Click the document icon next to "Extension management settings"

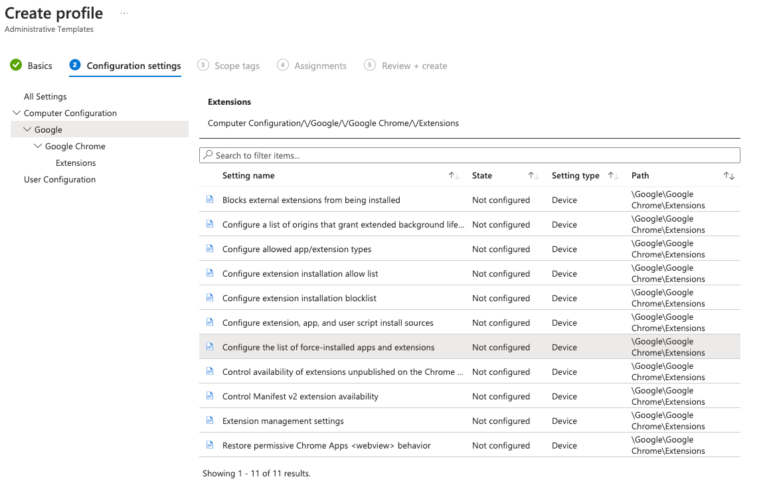coord(211,420)
